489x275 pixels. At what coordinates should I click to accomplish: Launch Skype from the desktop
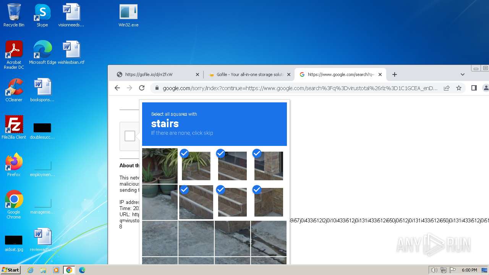point(42,15)
